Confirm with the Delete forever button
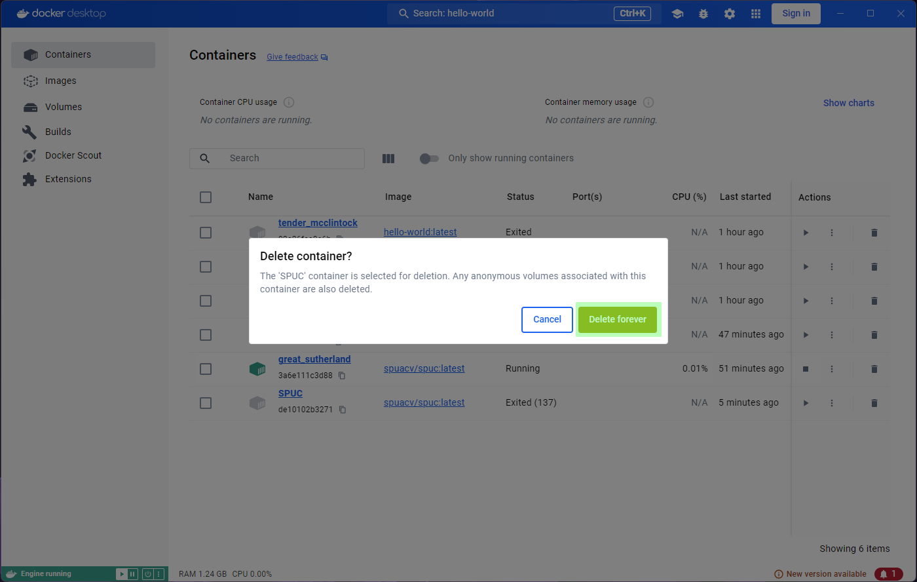 click(617, 319)
